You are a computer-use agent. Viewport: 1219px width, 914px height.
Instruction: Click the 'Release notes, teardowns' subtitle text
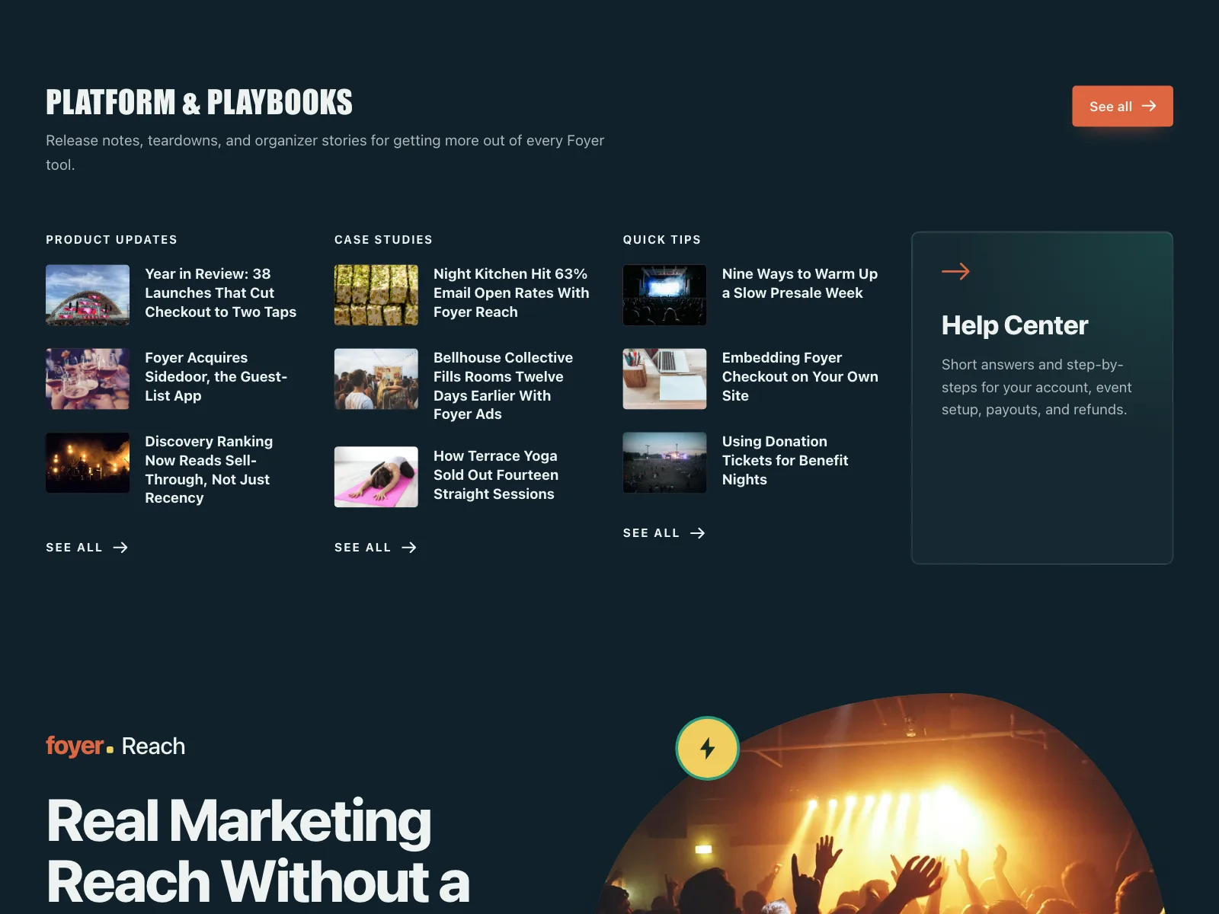coord(325,152)
